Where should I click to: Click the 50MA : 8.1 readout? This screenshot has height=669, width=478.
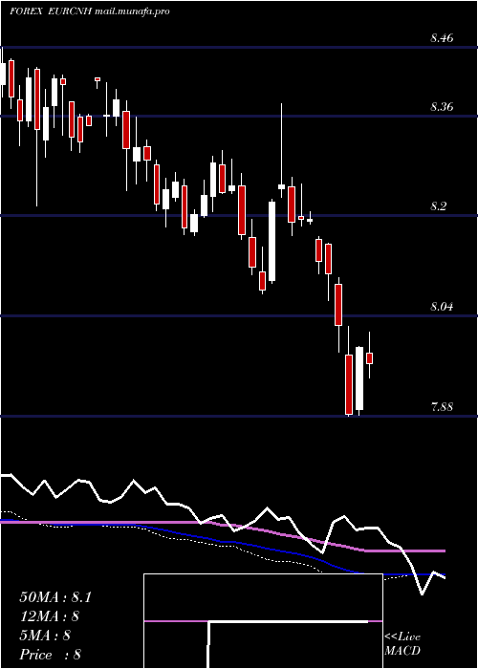pos(55,597)
